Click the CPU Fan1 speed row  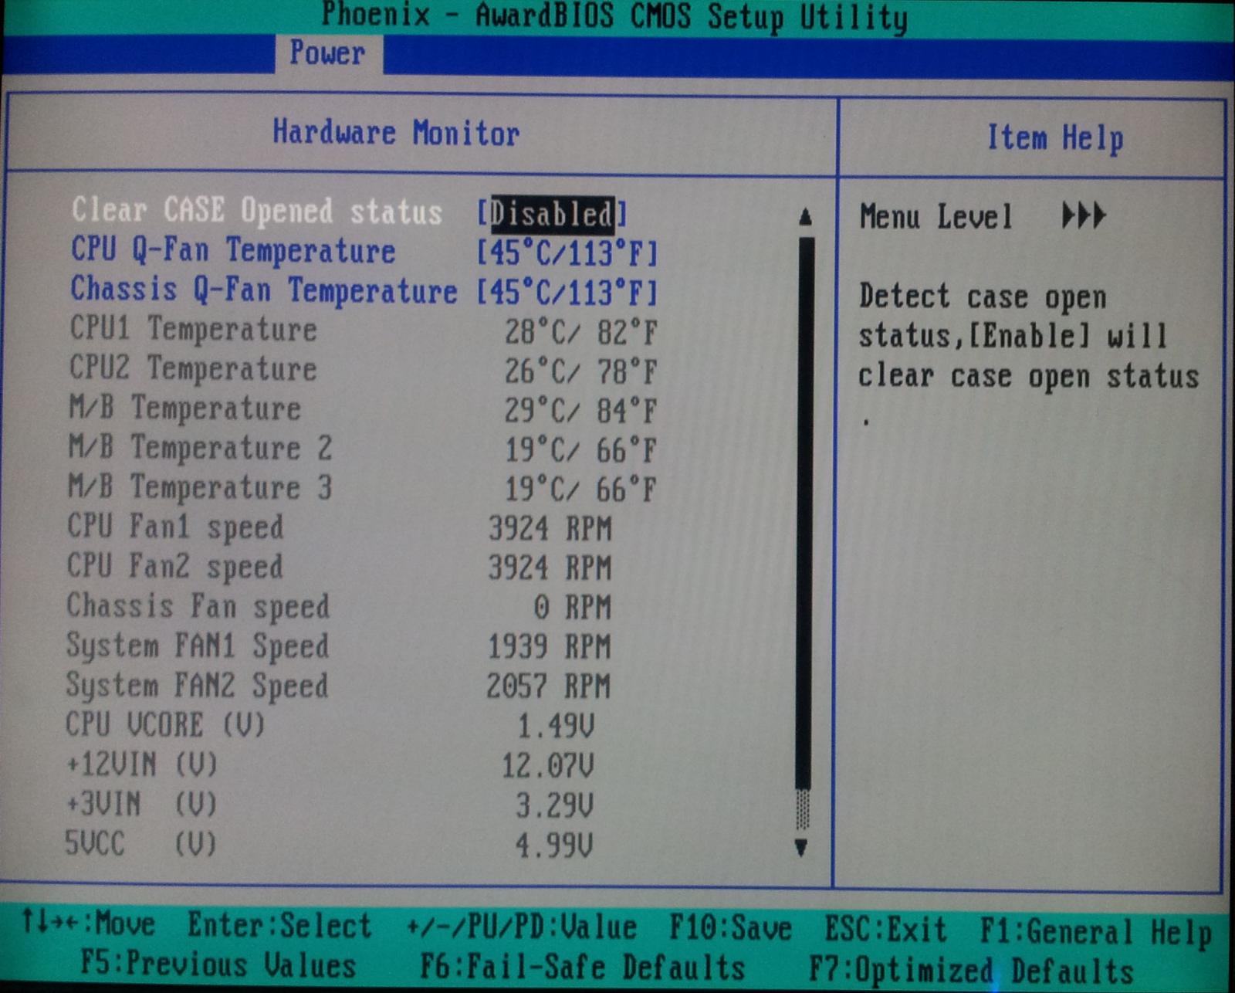[x=340, y=528]
